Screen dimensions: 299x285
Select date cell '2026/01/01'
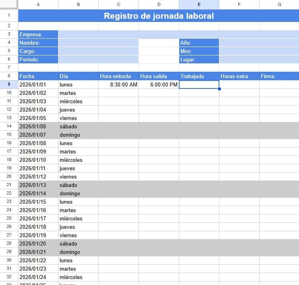(x=38, y=85)
